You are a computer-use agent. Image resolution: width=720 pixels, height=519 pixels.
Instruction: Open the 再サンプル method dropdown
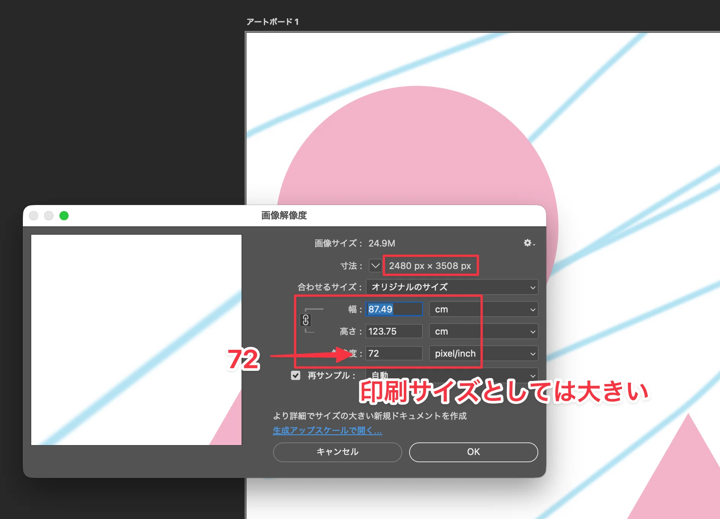coord(452,375)
